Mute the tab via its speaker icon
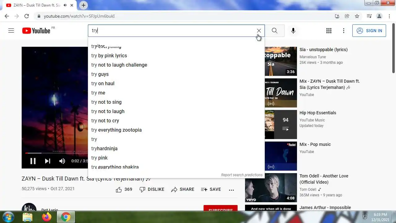The width and height of the screenshot is (396, 223). click(65, 5)
